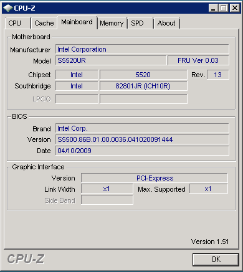This screenshot has width=243, height=272.
Task: Click the Max. Supported x1 field
Action: (x=209, y=189)
